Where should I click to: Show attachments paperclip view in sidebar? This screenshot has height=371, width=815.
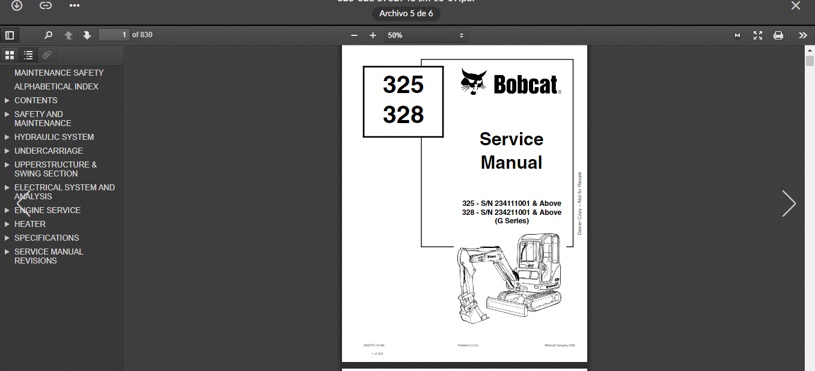(47, 55)
